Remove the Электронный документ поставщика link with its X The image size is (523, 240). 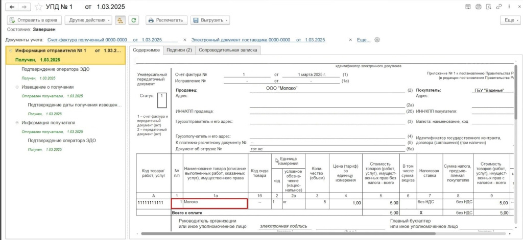(x=350, y=40)
